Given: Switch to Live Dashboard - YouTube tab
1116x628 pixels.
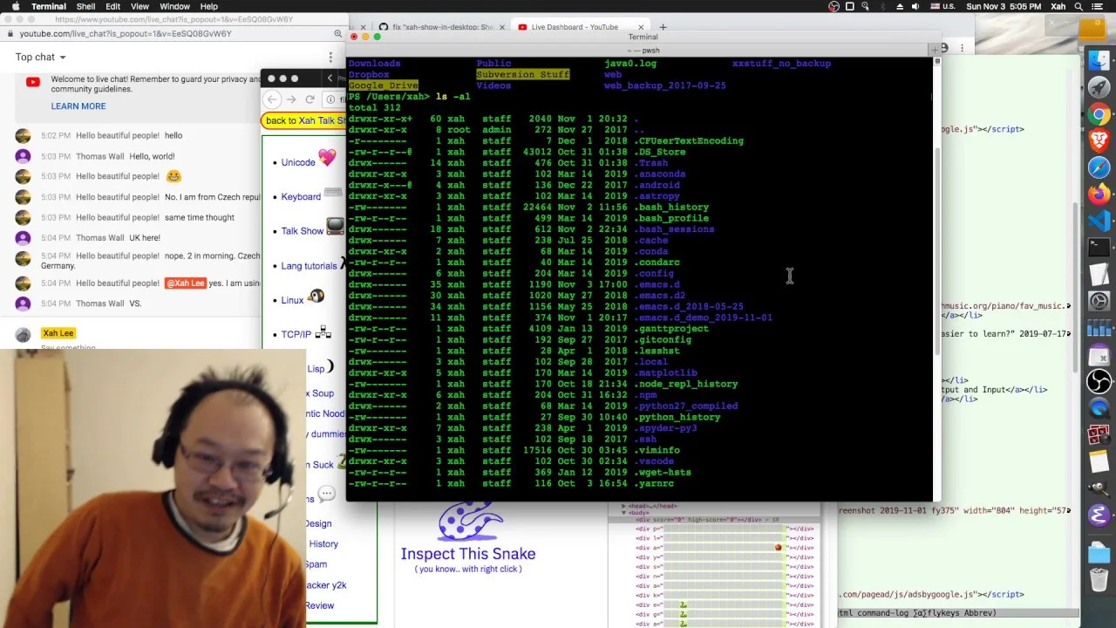Looking at the screenshot, I should pos(574,27).
